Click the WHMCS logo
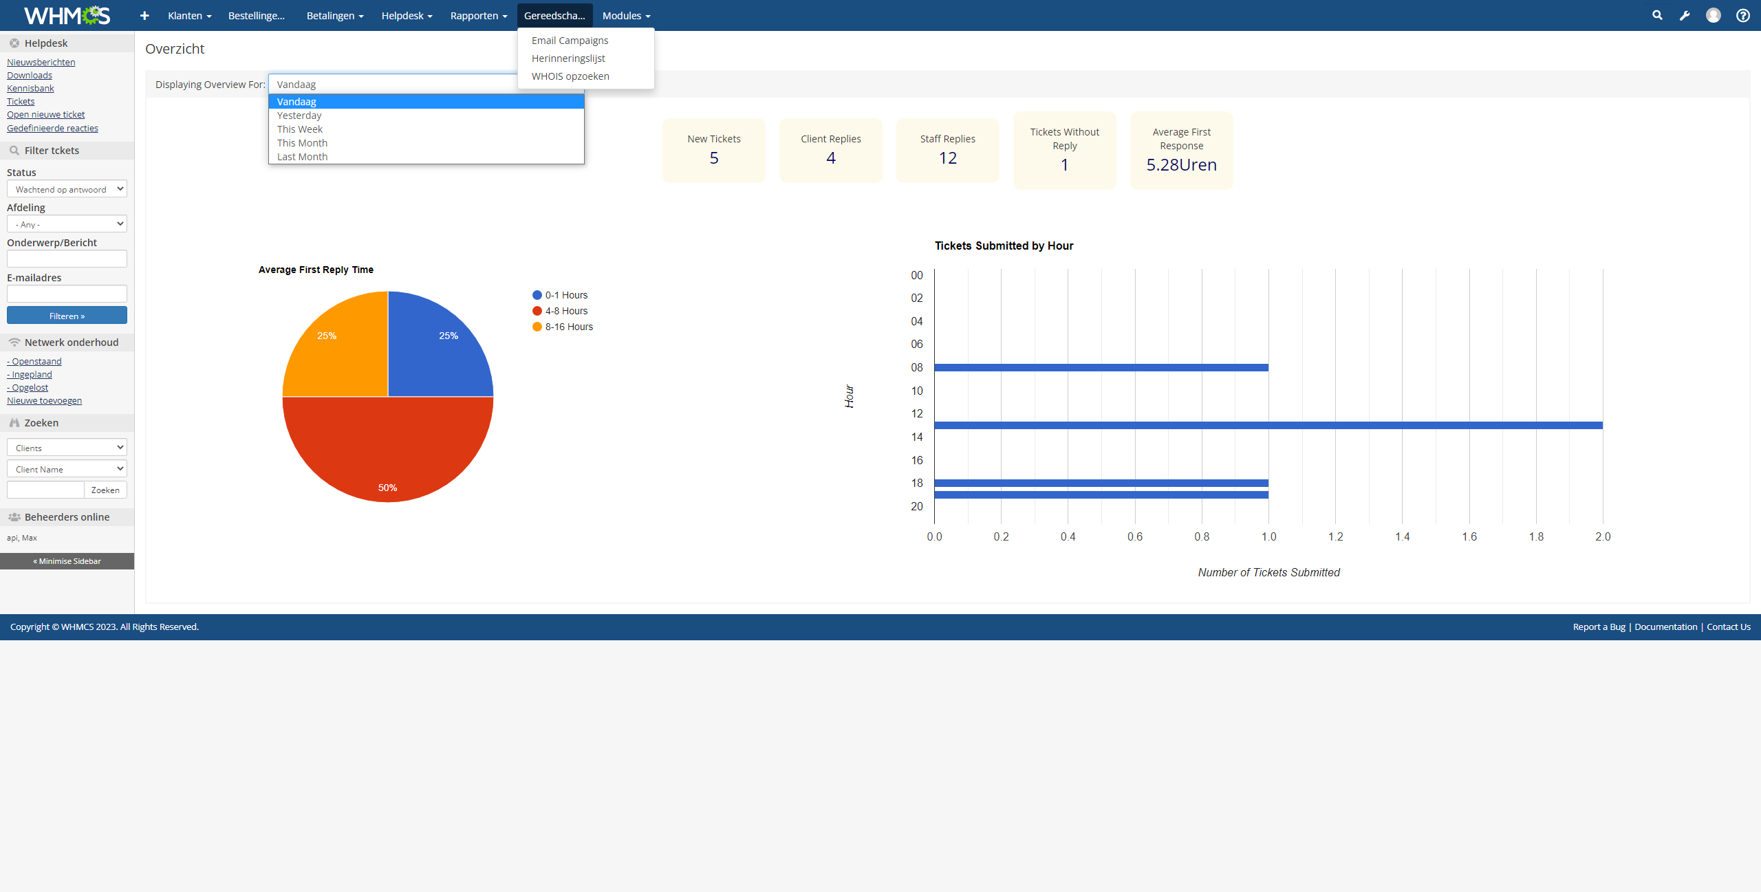Viewport: 1761px width, 892px height. [67, 15]
